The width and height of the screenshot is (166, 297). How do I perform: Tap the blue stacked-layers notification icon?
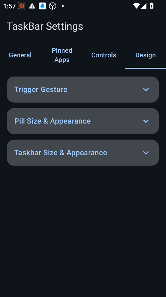tap(42, 6)
